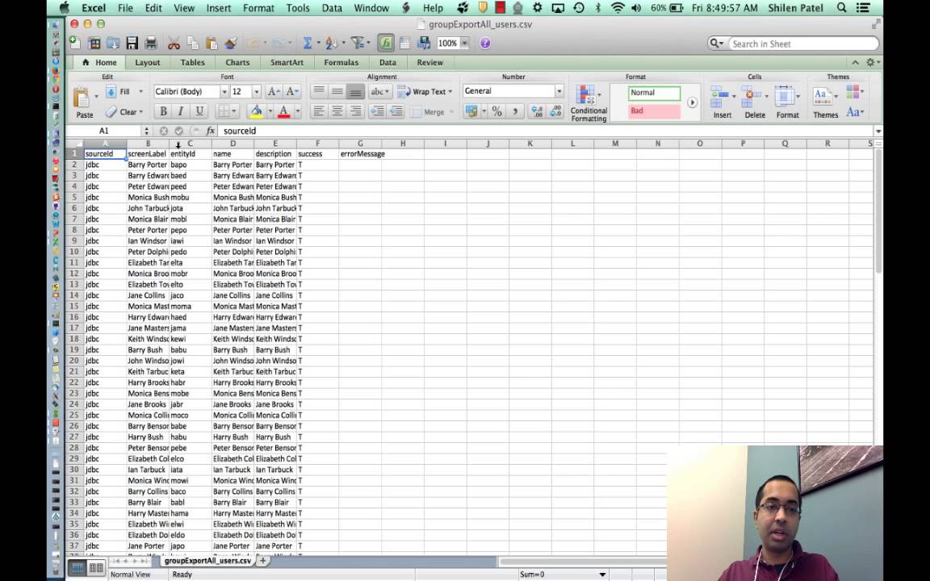
Task: Switch to the Layout ribbon tab
Action: point(147,62)
